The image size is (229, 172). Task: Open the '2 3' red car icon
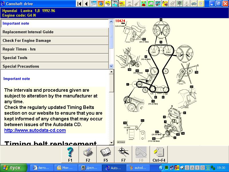[x=144, y=3]
